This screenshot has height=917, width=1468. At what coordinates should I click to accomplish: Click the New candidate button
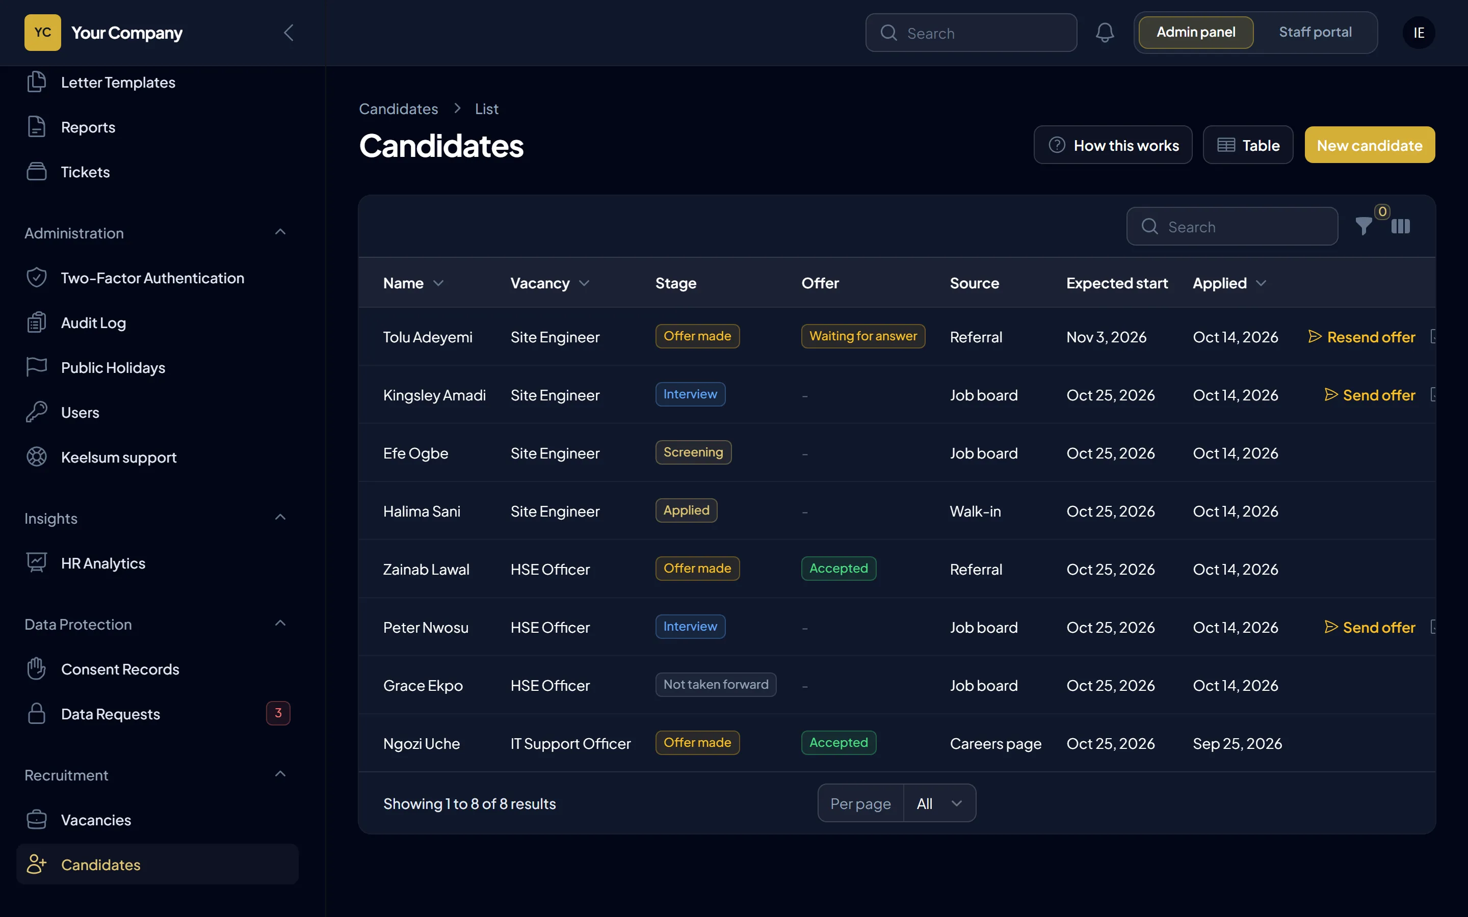coord(1369,145)
